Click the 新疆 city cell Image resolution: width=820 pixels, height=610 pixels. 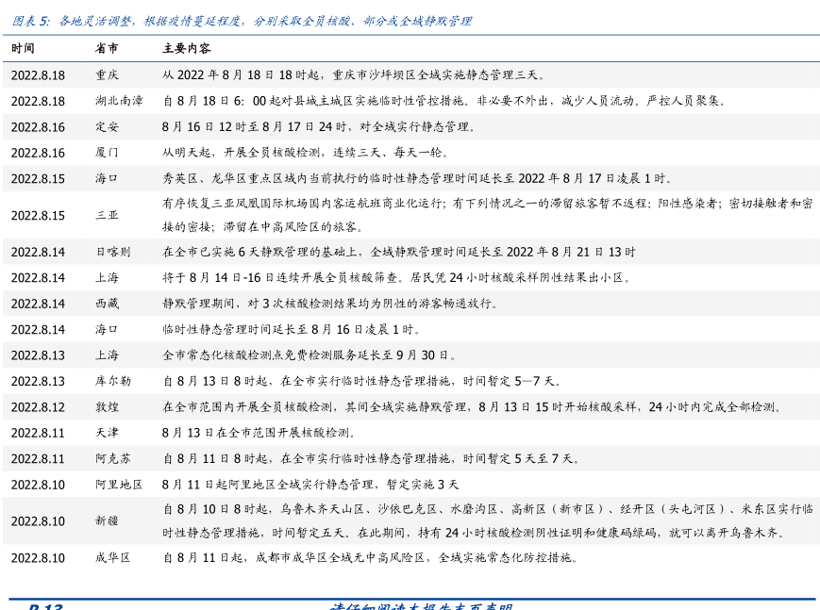click(107, 520)
